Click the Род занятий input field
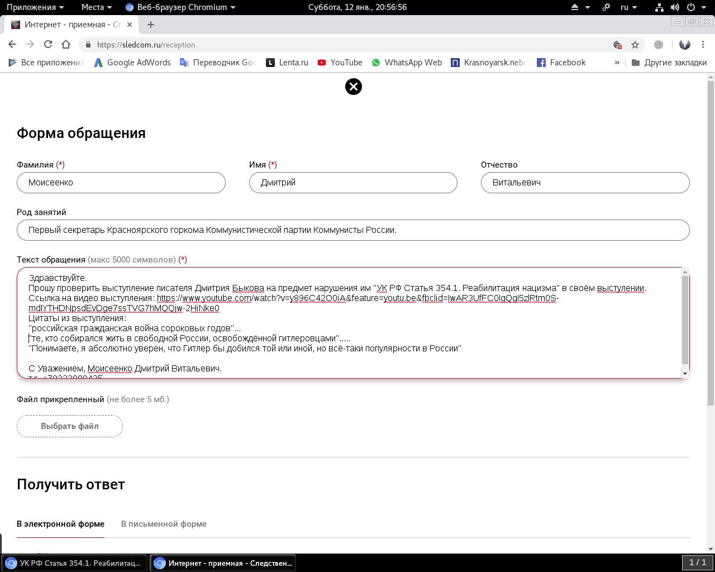Screen dimensions: 715x572 coord(353,230)
